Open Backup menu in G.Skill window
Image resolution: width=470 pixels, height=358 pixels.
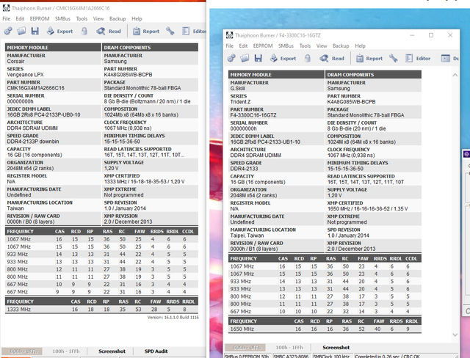341,45
